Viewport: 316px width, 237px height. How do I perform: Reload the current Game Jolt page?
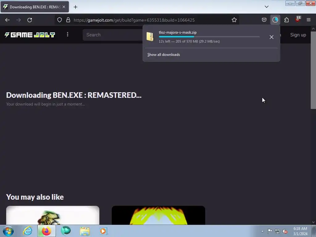[x=30, y=20]
